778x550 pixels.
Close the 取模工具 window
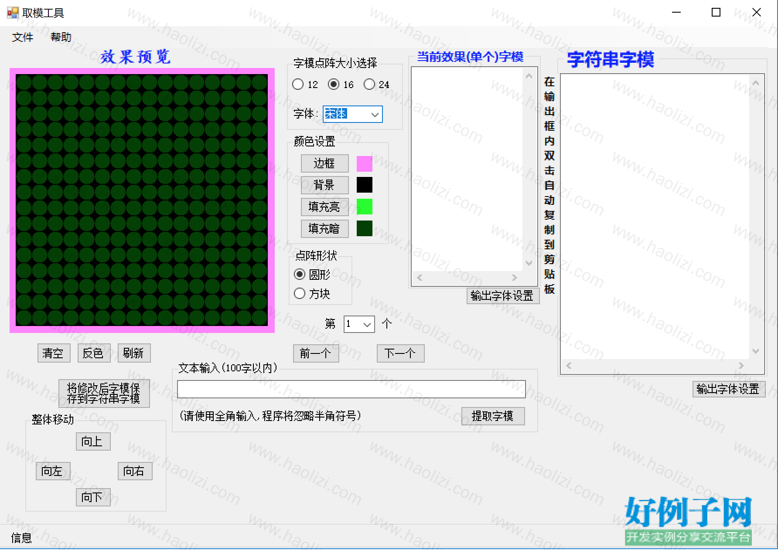coord(757,12)
